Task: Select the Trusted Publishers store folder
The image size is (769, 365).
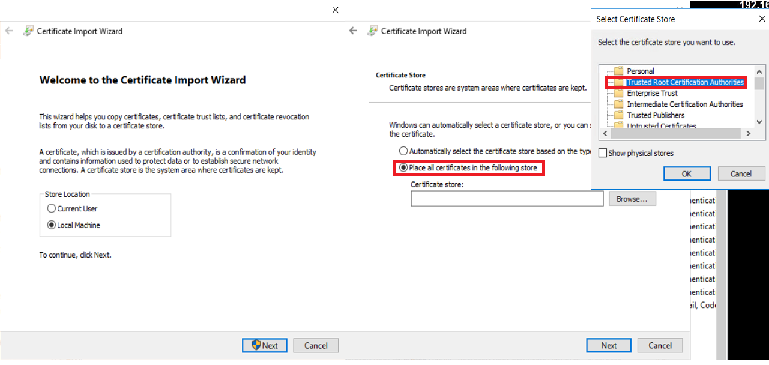Action: [655, 115]
